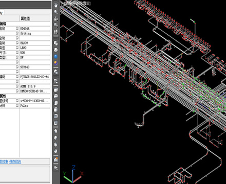Screen dimensions: 226x184
Task: Pick the orange-blue shaded sphere style icon
Action: 56,63
